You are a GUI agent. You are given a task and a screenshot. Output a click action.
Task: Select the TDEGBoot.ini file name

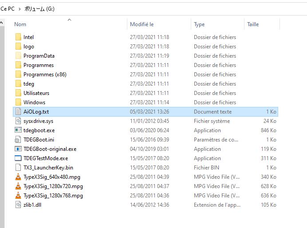(x=39, y=140)
